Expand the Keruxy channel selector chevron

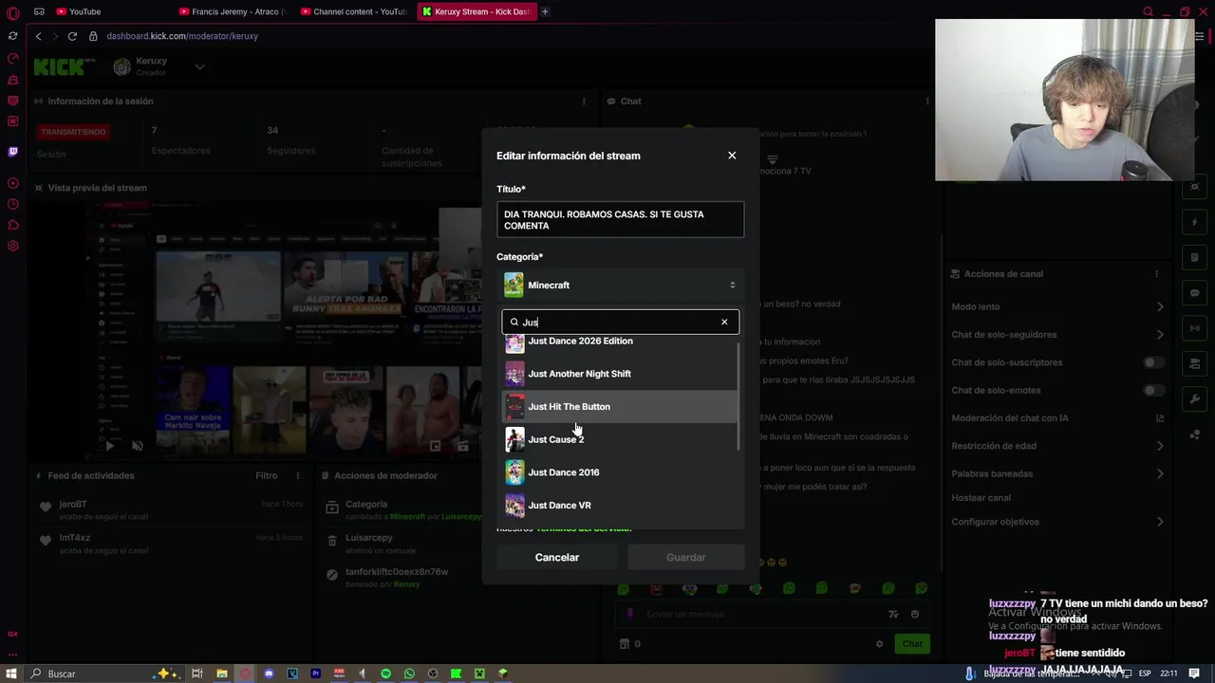(199, 66)
